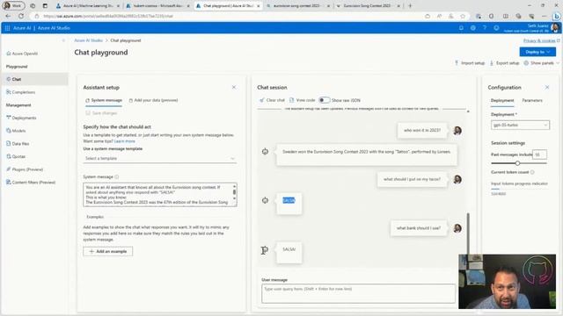Close the Assistant setup panel
Viewport: 563px width, 316px height.
tap(234, 87)
